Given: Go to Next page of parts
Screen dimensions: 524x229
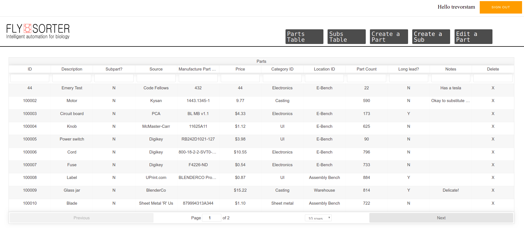Looking at the screenshot, I should pos(441,218).
